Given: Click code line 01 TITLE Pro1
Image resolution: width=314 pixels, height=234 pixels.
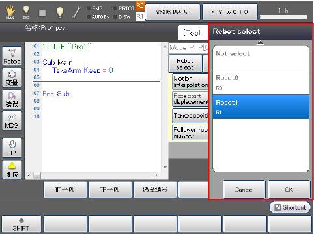Looking at the screenshot, I should [66, 47].
